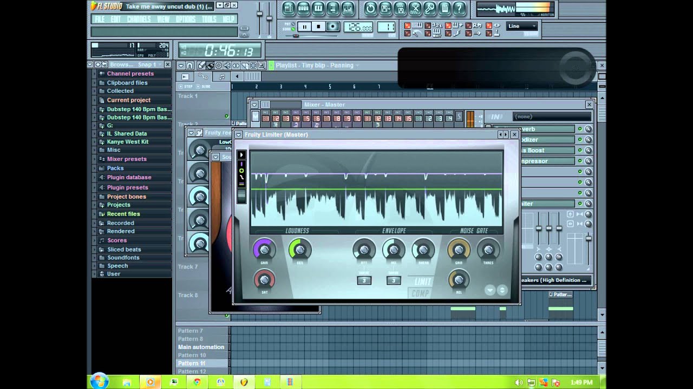Select Pattern 11 in pattern list
Screen dimensions: 693x389
(x=202, y=364)
